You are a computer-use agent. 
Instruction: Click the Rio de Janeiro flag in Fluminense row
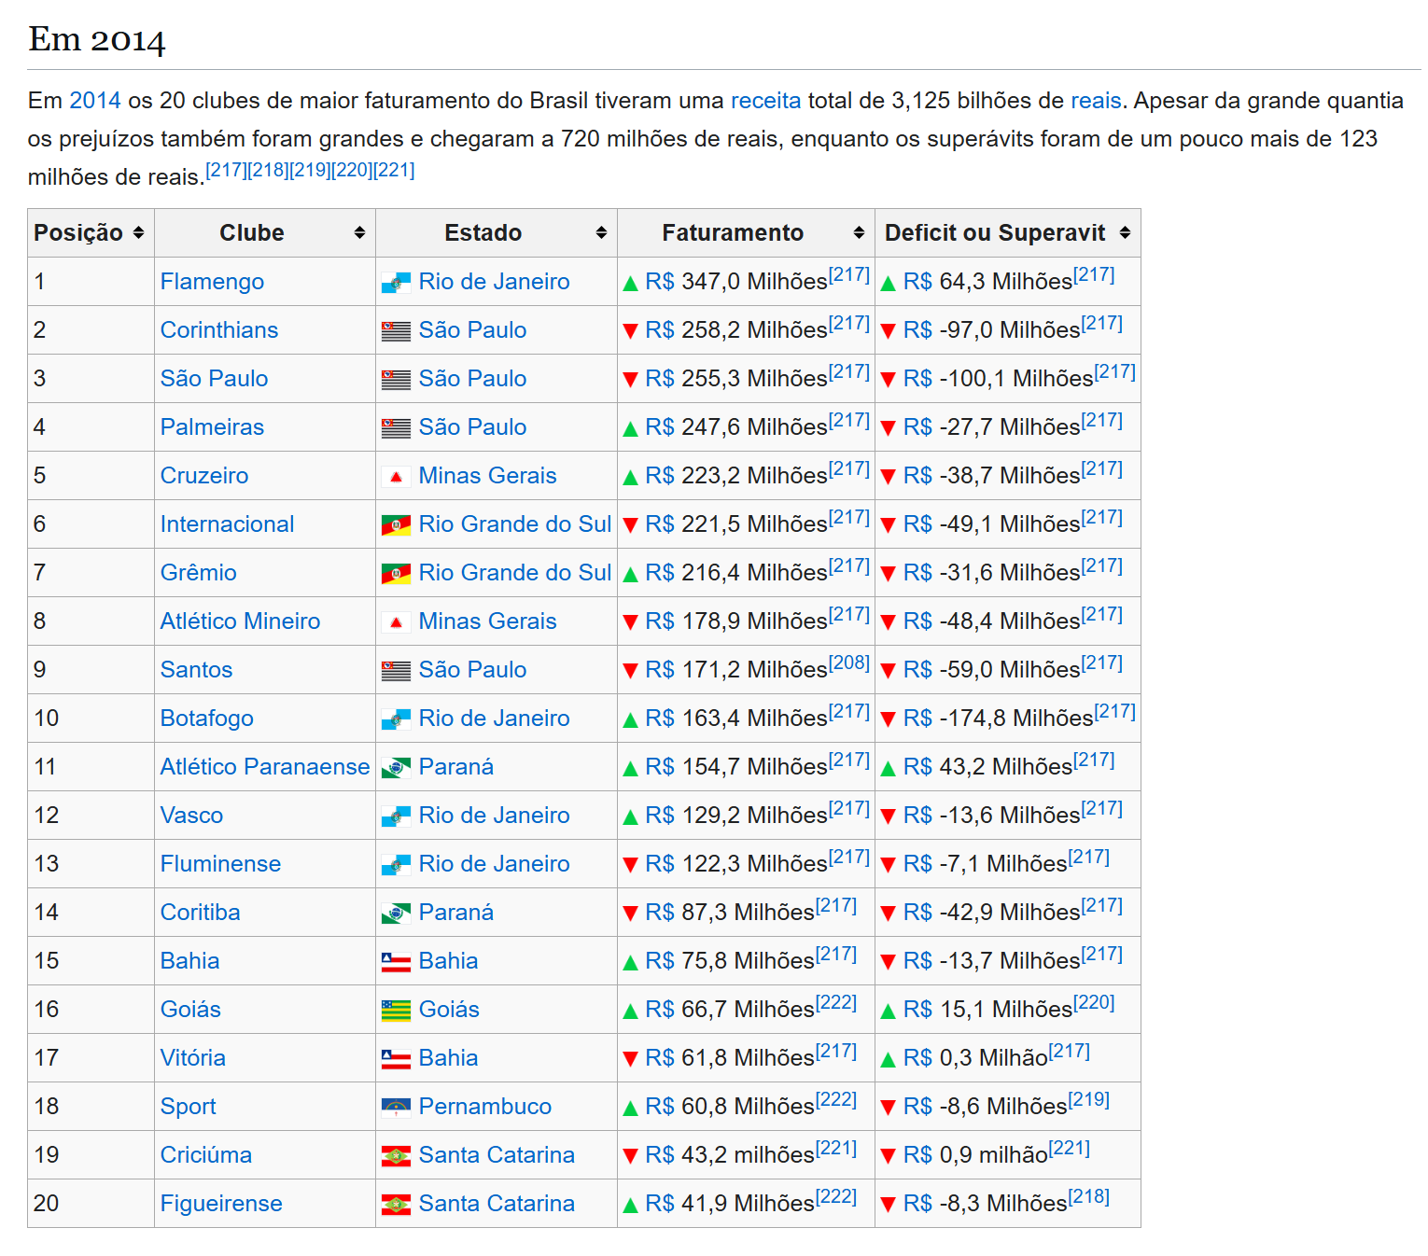(x=396, y=865)
